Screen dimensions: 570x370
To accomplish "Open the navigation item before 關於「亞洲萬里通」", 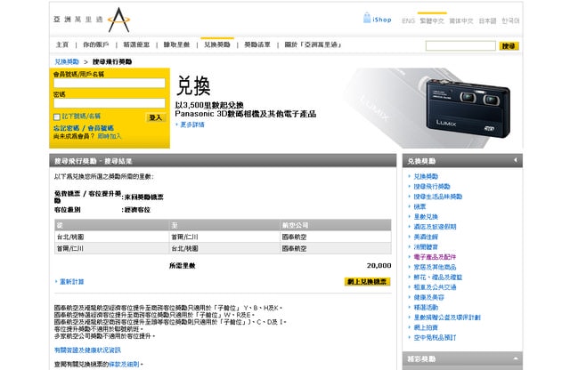I will tap(257, 44).
